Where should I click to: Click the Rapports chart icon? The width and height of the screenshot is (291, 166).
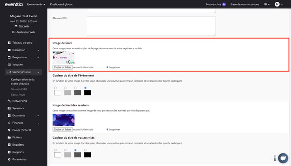click(x=9, y=152)
